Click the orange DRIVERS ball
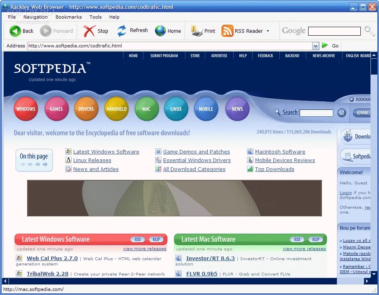The width and height of the screenshot is (379, 295). coord(86,109)
